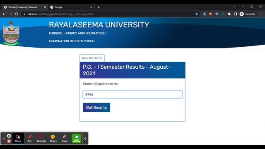The width and height of the screenshot is (265, 149).
Task: Close the Results University Kurnool tab
Action: click(x=45, y=7)
